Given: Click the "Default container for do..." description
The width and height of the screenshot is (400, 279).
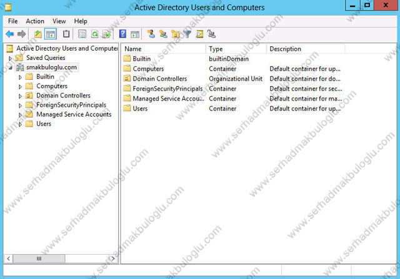Looking at the screenshot, I should [x=305, y=79].
